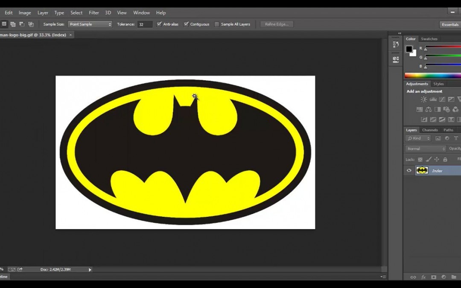Image resolution: width=461 pixels, height=288 pixels.
Task: Add a Black & White adjustment
Action: pos(438,109)
